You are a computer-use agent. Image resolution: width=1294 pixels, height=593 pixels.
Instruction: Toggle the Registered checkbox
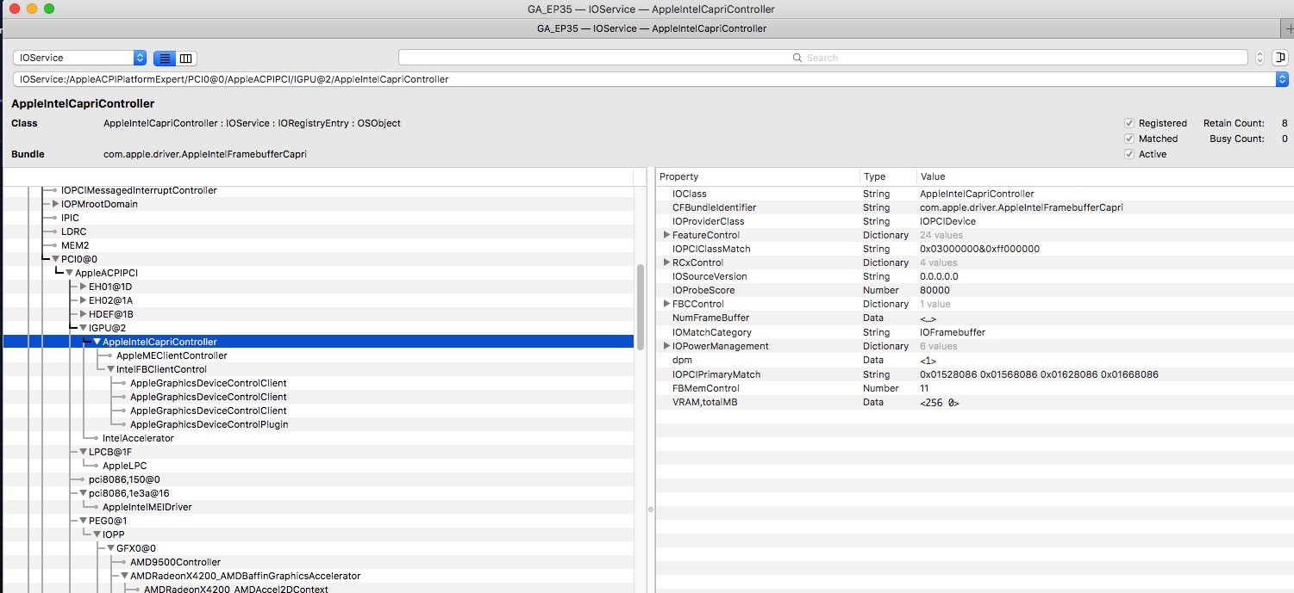point(1129,123)
